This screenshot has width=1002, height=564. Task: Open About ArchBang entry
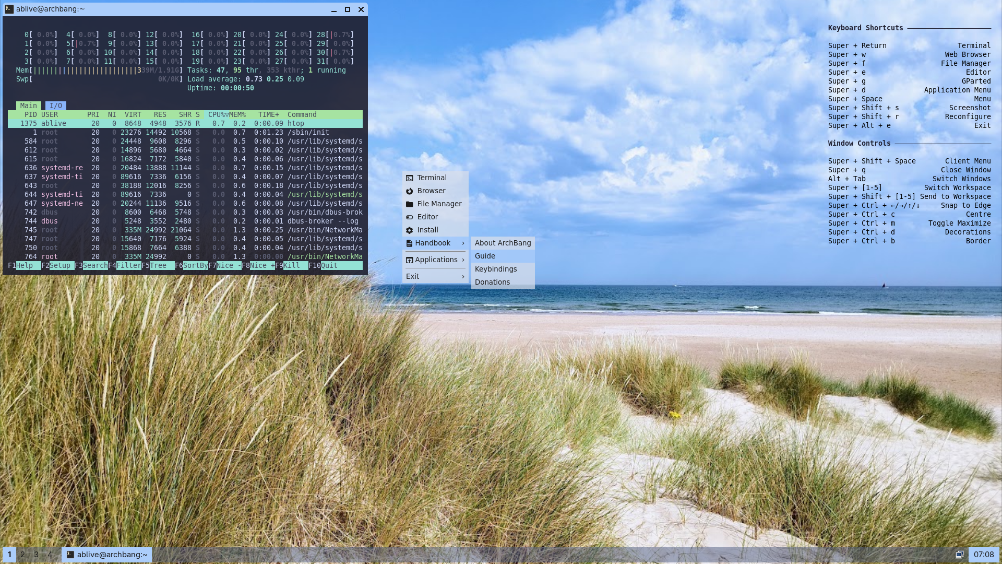coord(503,243)
